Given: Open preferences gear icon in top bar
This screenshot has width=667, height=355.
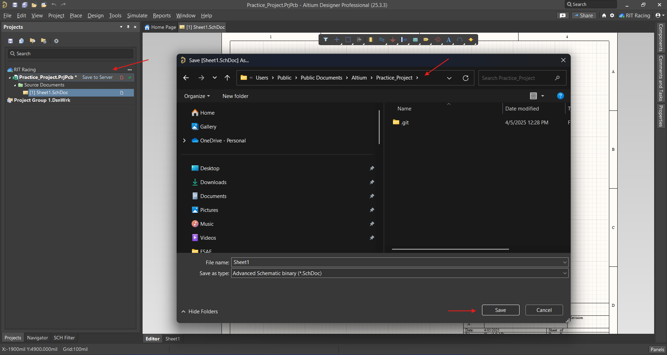Looking at the screenshot, I should pyautogui.click(x=612, y=16).
